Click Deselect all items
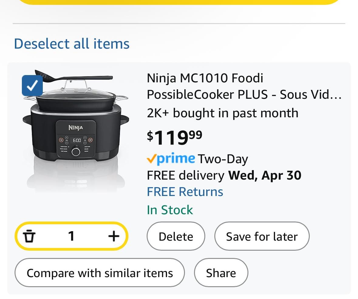This screenshot has height=299, width=358. point(72,43)
